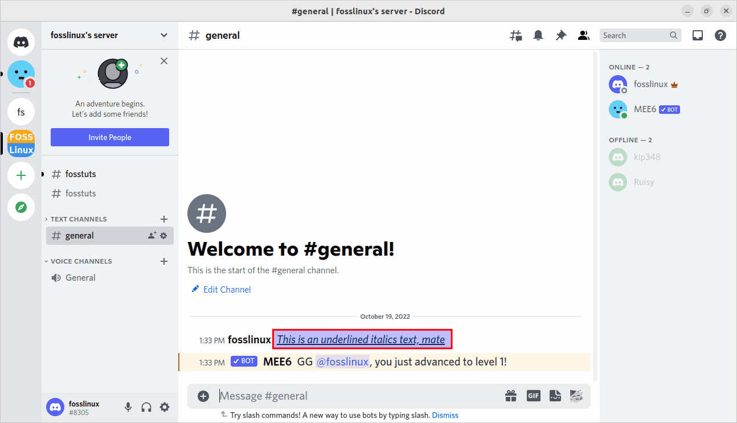Image resolution: width=737 pixels, height=423 pixels.
Task: Collapse the VOICE CHANNELS category
Action: click(78, 261)
